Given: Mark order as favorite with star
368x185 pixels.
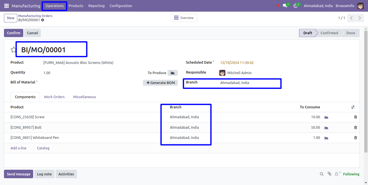Looking at the screenshot, I should coord(13,50).
